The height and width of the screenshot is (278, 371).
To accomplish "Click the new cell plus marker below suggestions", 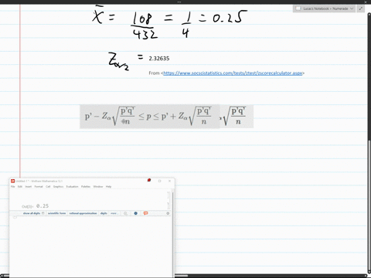I will [x=15, y=217].
